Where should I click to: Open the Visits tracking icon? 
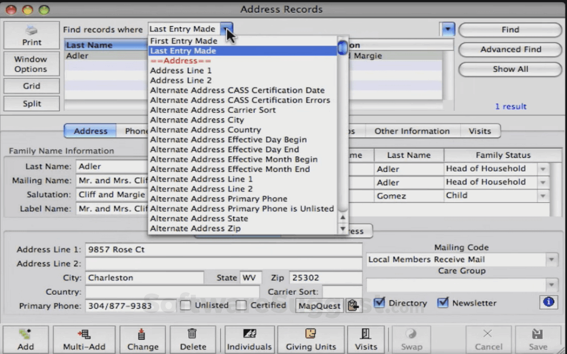(366, 339)
